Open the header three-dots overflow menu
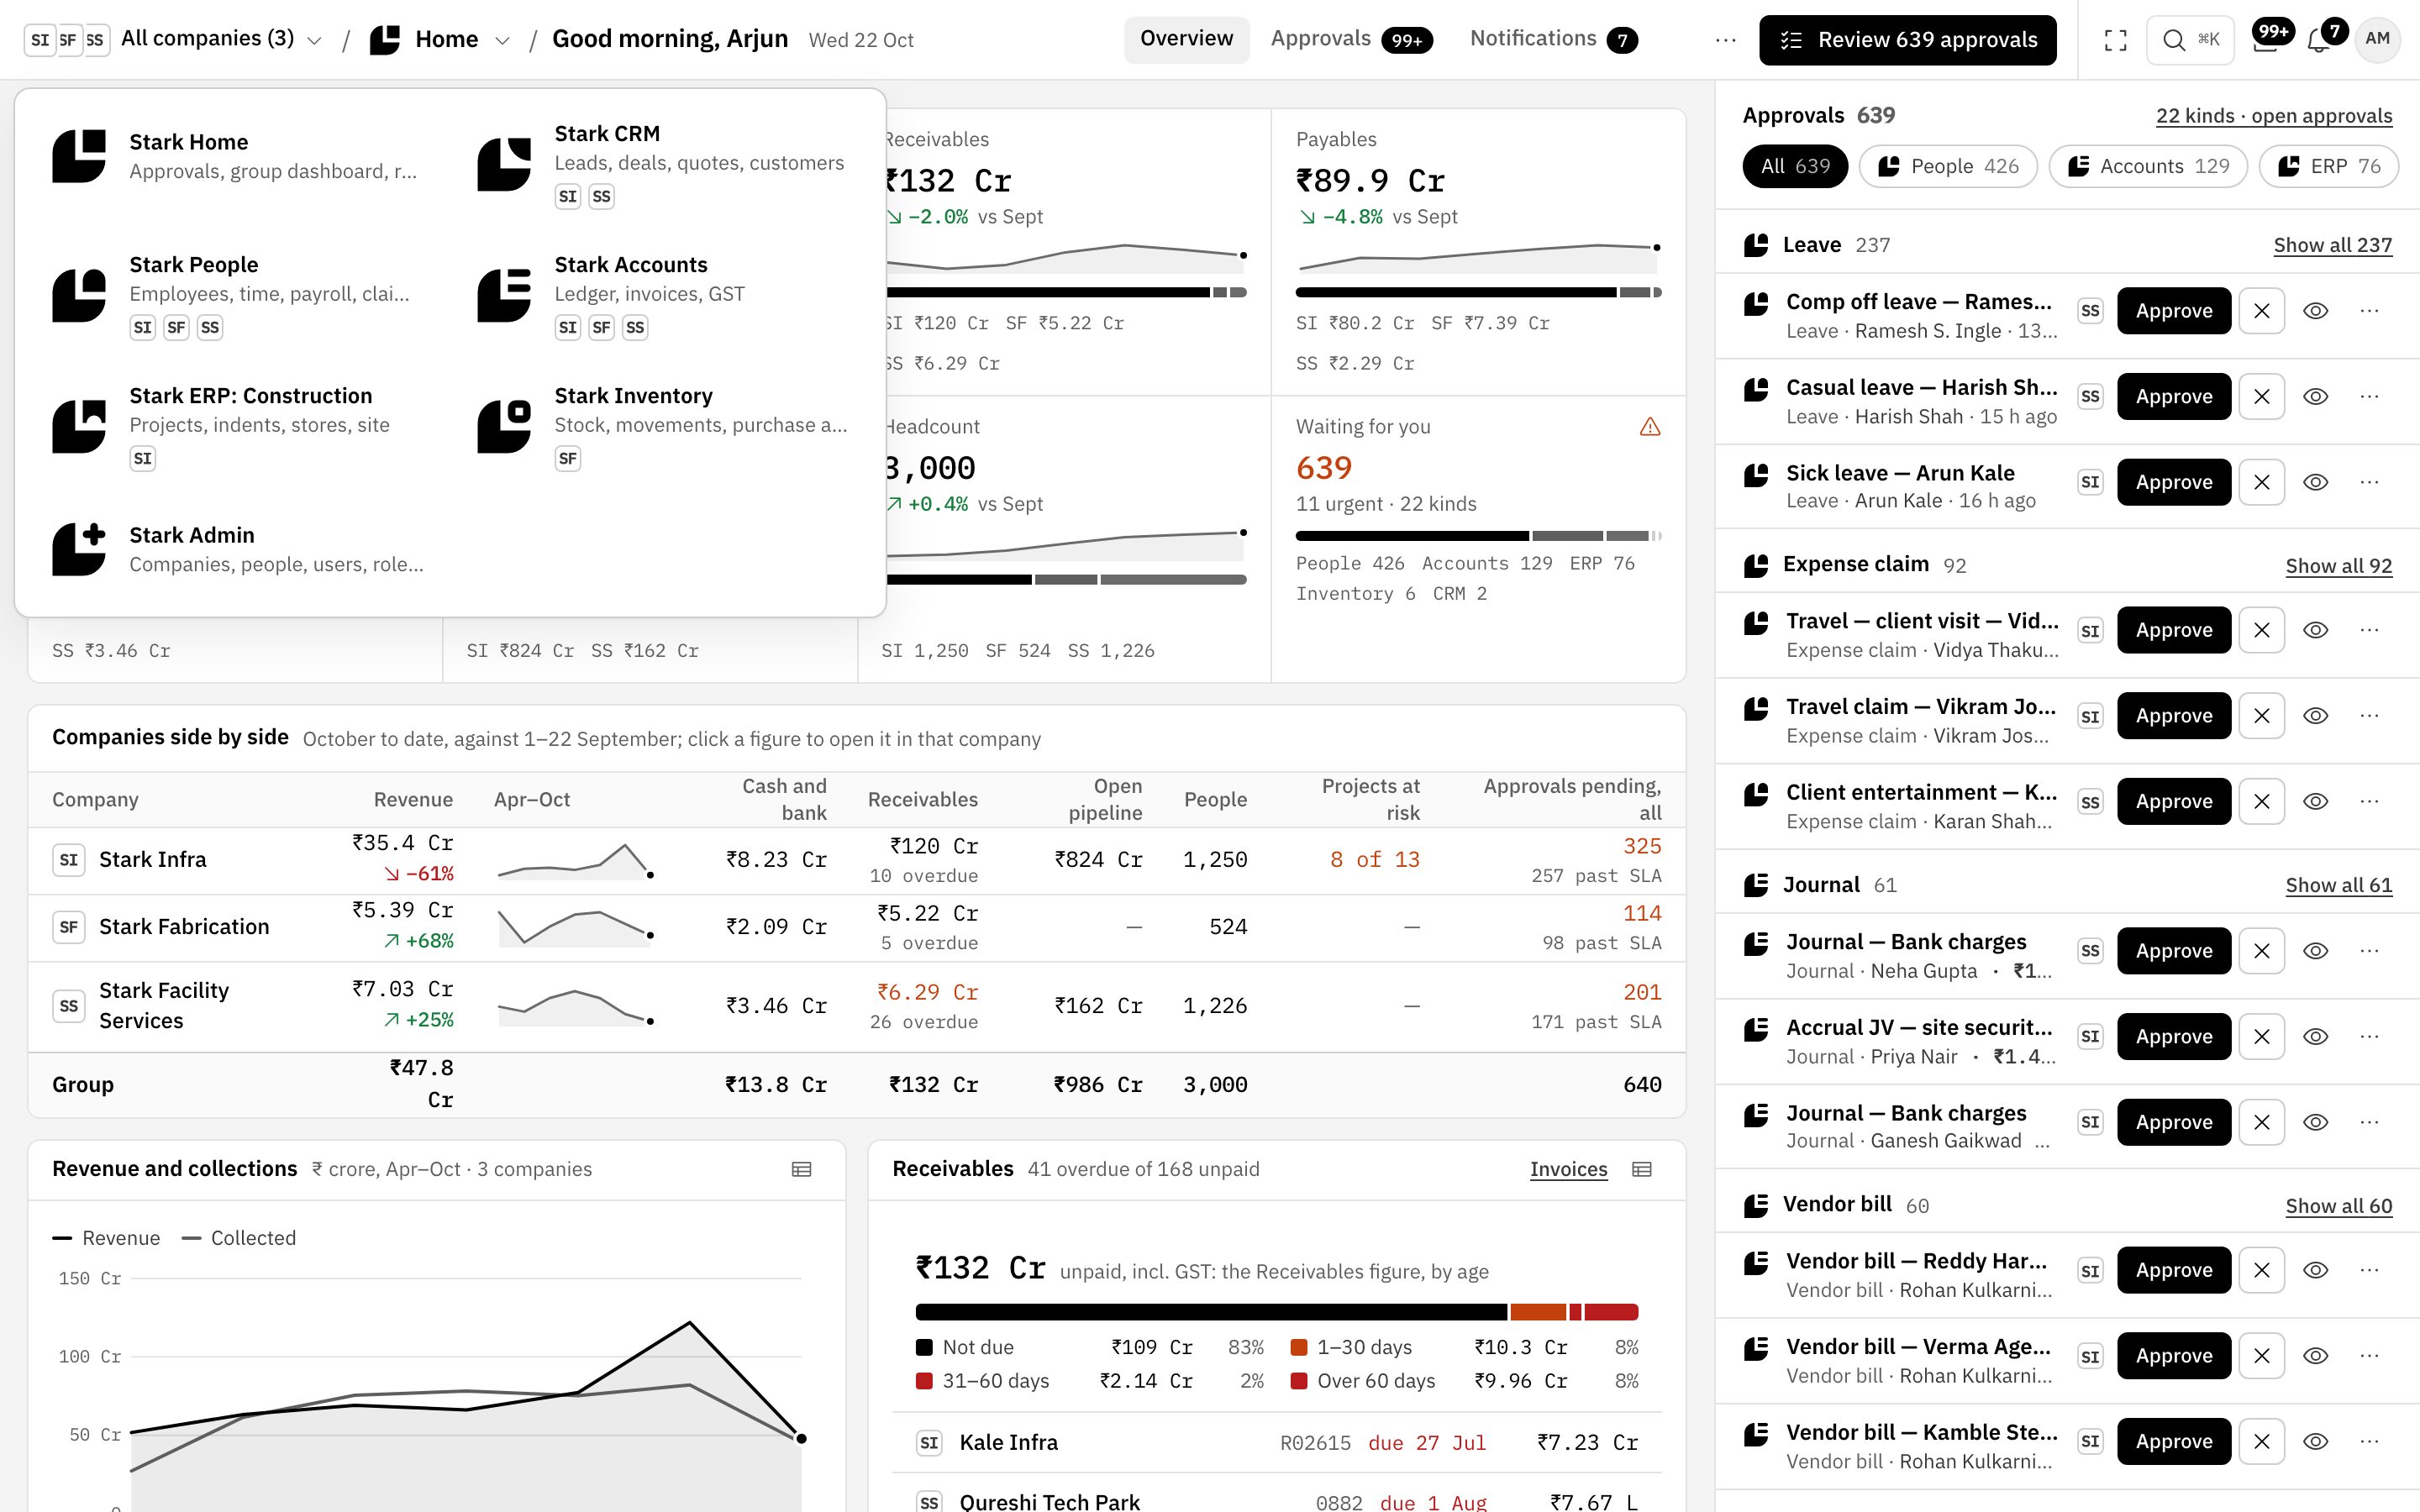Screen dimensions: 2420x1512 [1725, 40]
